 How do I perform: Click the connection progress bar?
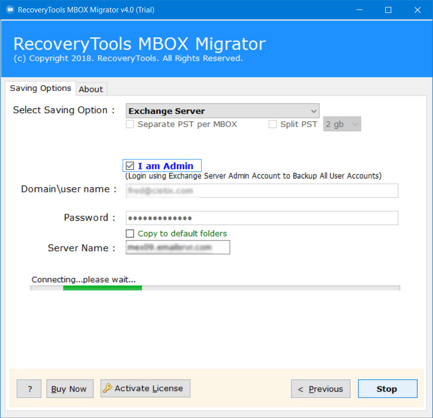point(215,288)
